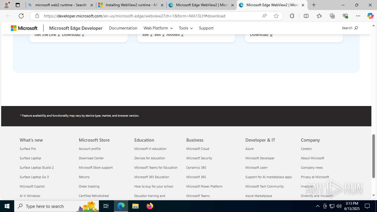This screenshot has height=212, width=377.
Task: Click the Microsoft logo
Action: (24, 28)
